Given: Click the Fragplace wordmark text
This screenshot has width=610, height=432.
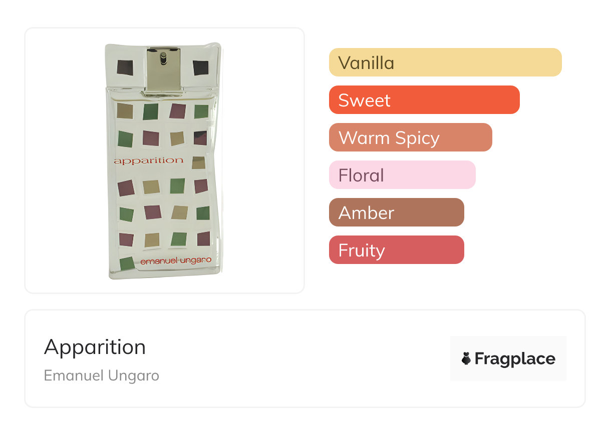Looking at the screenshot, I should pyautogui.click(x=515, y=358).
